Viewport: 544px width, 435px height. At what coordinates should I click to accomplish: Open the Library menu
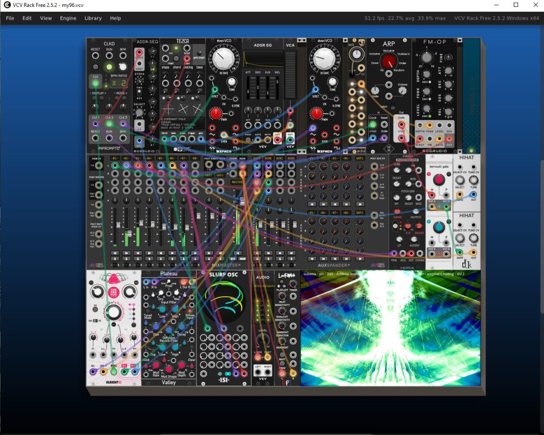point(93,18)
